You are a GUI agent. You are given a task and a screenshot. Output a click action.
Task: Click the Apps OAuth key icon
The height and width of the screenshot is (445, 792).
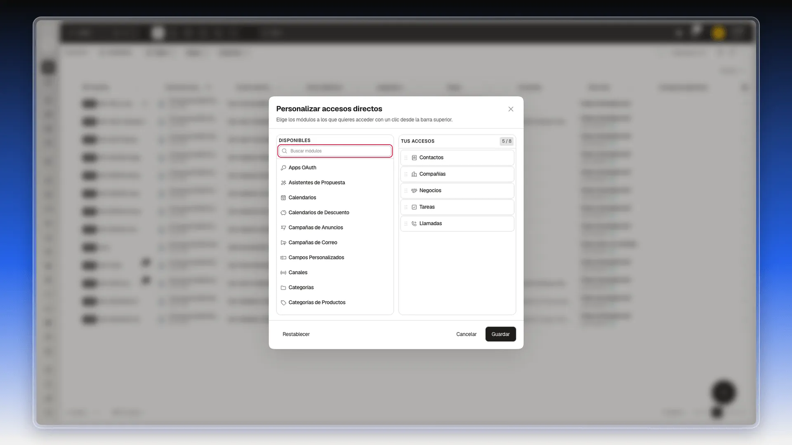point(283,168)
